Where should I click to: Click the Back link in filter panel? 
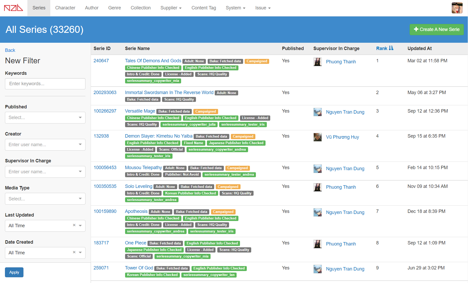[x=10, y=50]
